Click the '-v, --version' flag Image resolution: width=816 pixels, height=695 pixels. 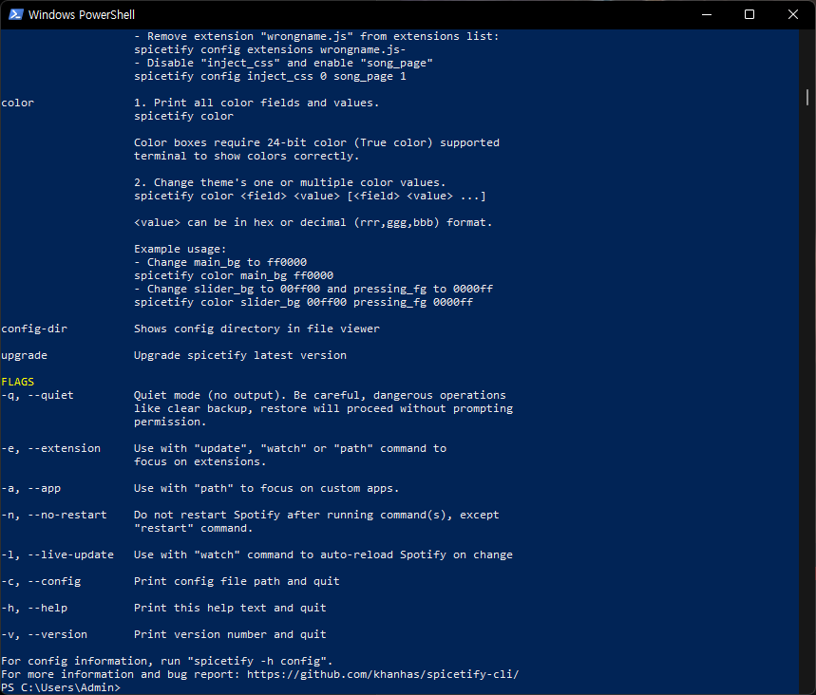click(x=45, y=634)
